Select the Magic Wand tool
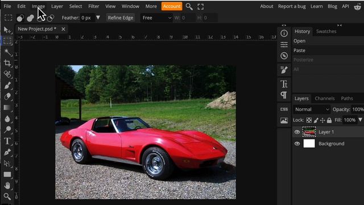364x205 pixels. tap(7, 52)
